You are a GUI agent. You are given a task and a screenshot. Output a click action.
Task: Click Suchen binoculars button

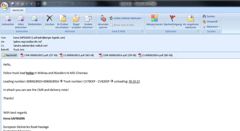[209, 16]
